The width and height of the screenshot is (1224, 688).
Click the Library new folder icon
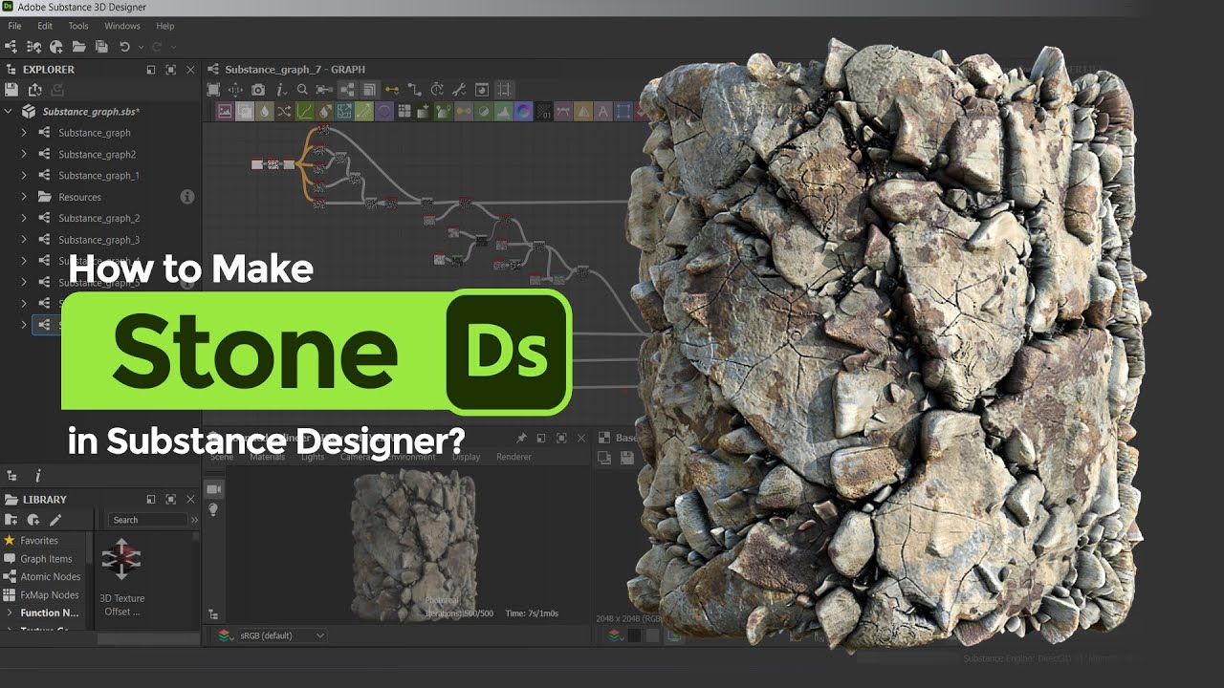(x=11, y=520)
